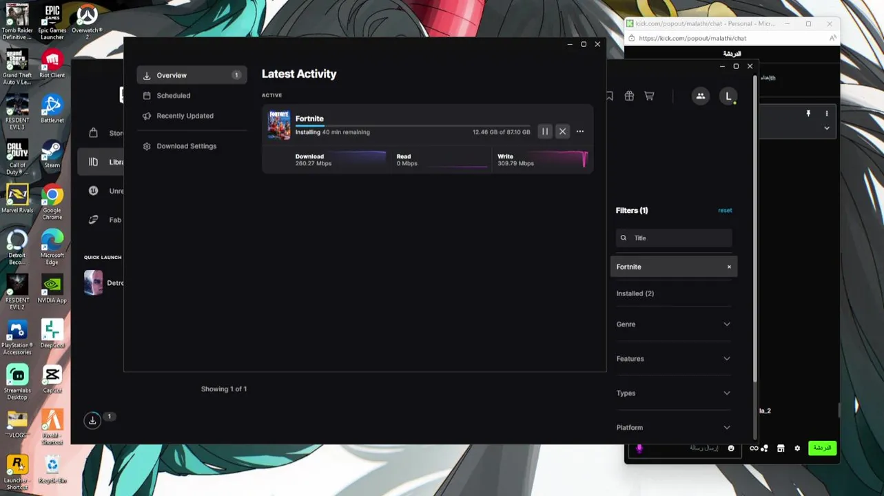Viewport: 884px width, 496px height.
Task: Click the Epic library window scrollbar
Action: pyautogui.click(x=754, y=227)
